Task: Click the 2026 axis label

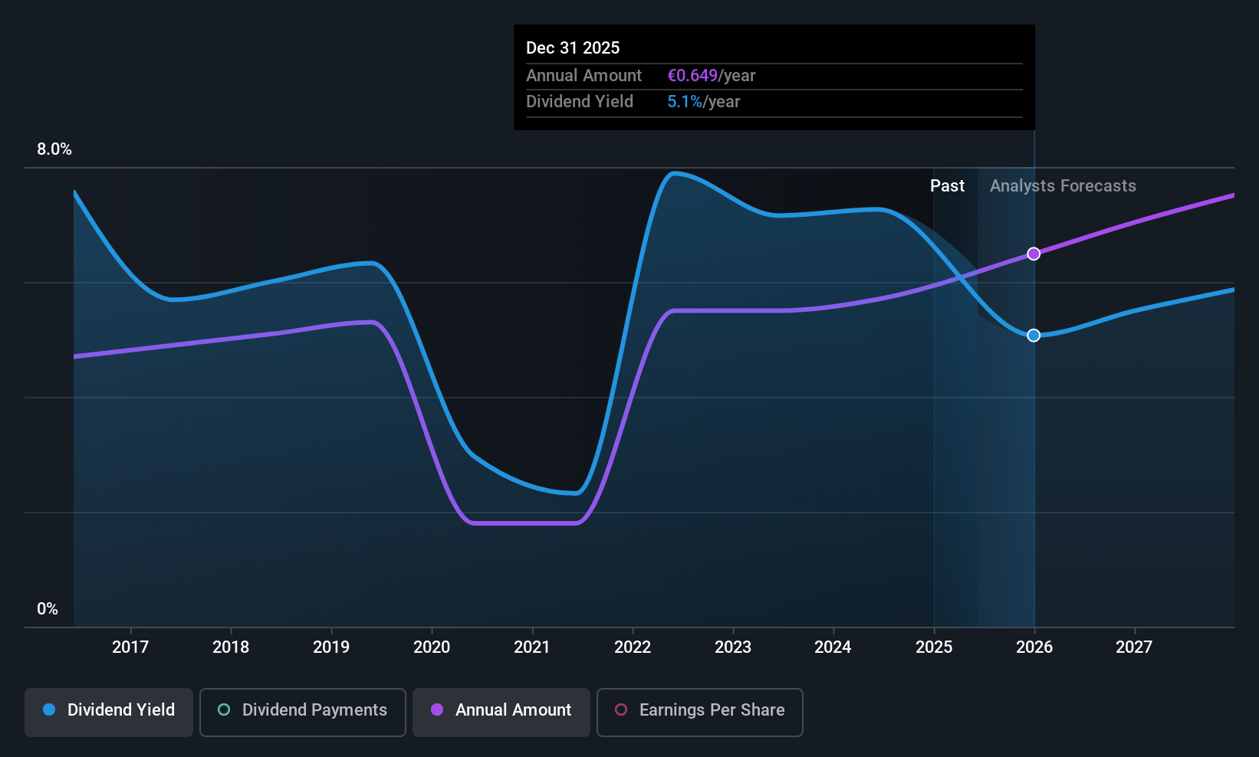Action: click(1034, 647)
